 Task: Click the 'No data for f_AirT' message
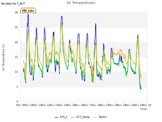13,4
